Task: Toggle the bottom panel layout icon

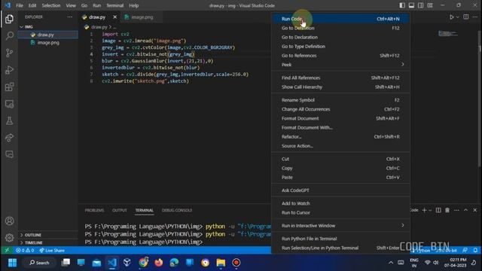Action: [411, 5]
